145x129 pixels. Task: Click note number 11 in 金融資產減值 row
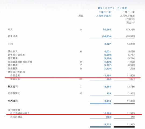tap(81, 62)
